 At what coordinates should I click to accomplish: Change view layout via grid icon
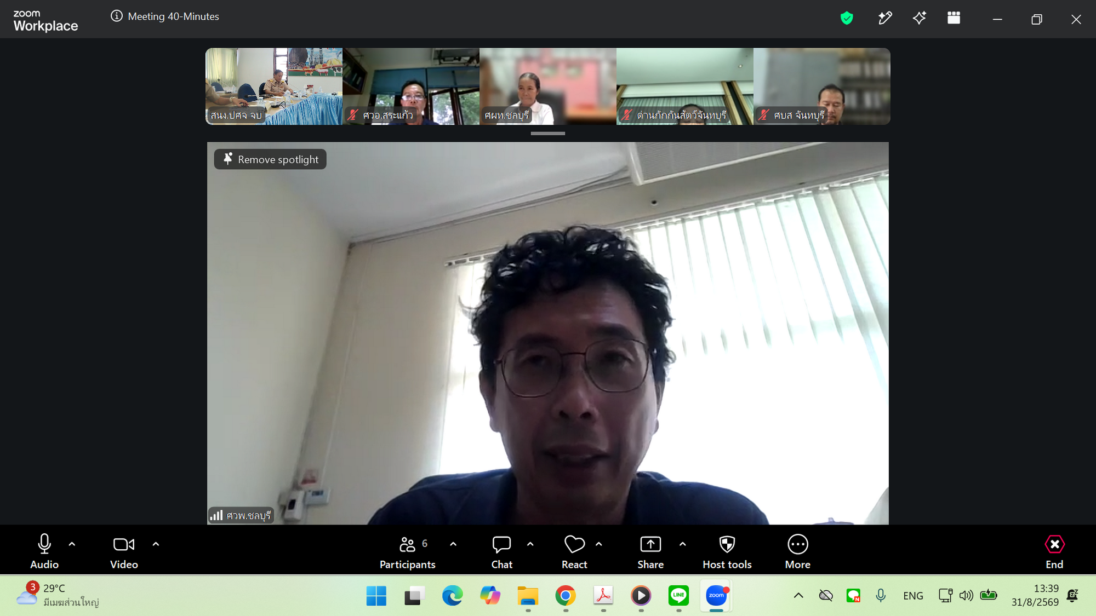coord(954,18)
